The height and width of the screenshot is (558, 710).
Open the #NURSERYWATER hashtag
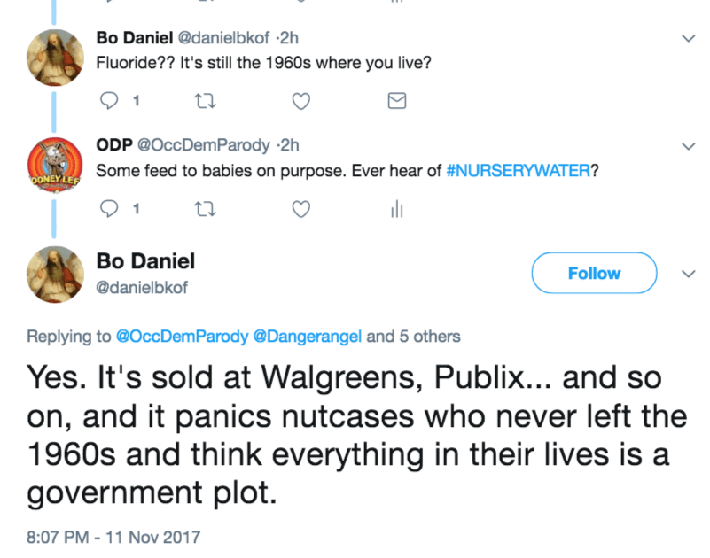pos(519,170)
